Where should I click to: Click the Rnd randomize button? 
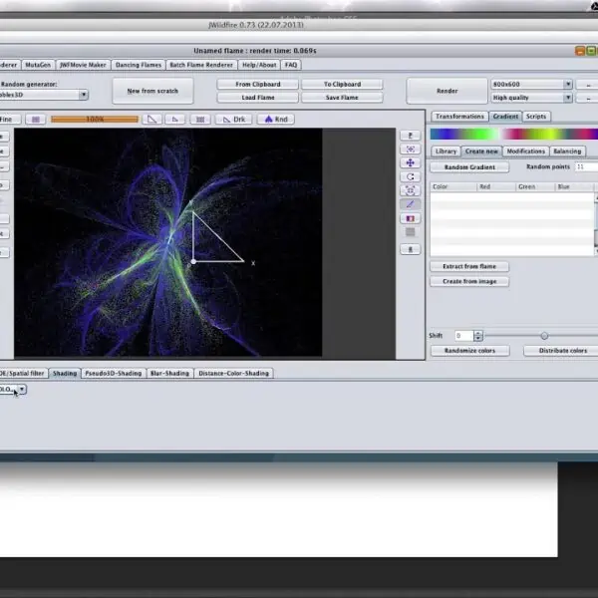(276, 120)
